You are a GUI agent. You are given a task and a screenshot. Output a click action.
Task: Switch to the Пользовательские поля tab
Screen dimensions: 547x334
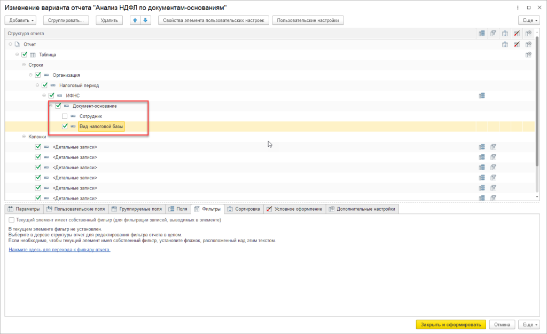pos(76,209)
